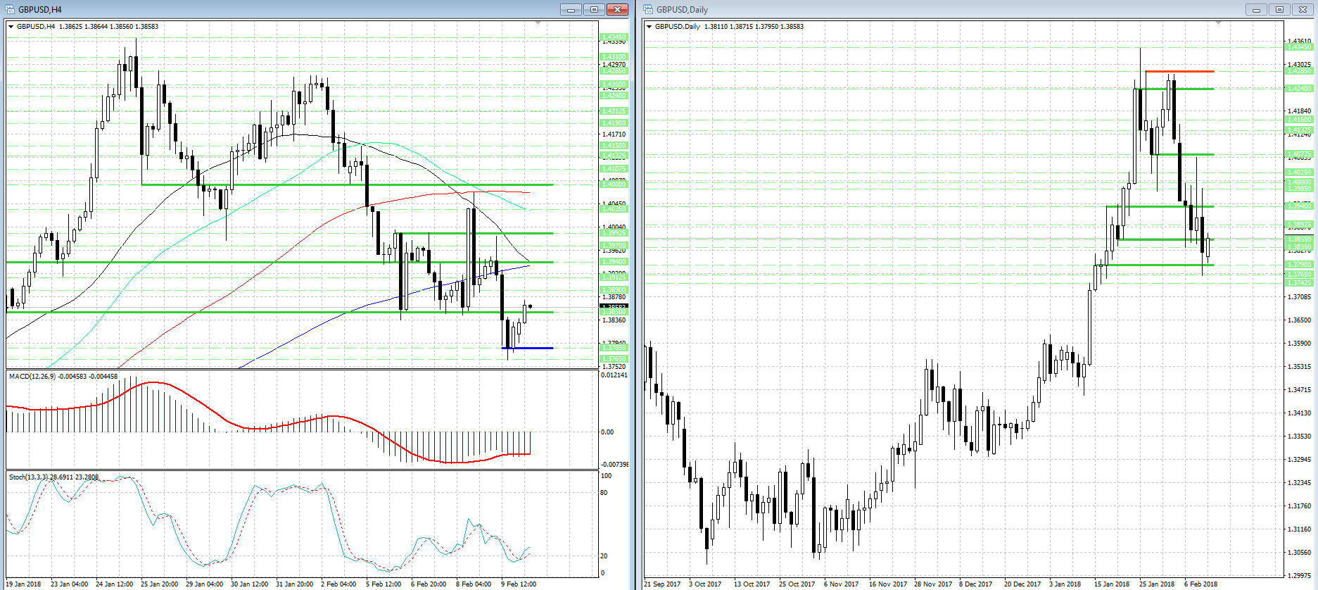
Task: Click the 9 Feb 12:00 time axis label
Action: pyautogui.click(x=519, y=584)
